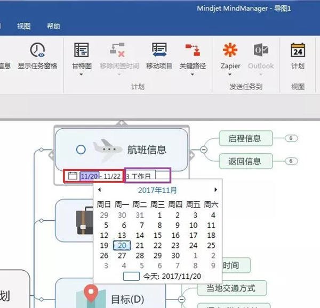320x308 pixels.
Task: Open the 视图 ribbon tab
Action: (23, 26)
